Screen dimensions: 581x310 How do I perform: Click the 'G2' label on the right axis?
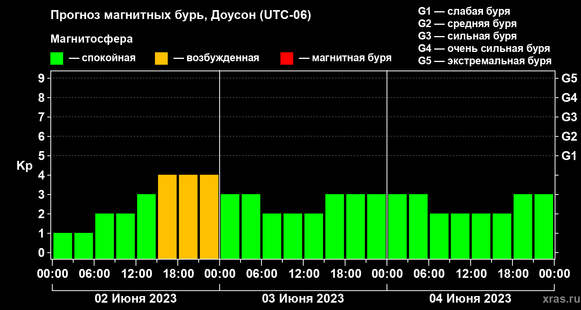click(569, 136)
